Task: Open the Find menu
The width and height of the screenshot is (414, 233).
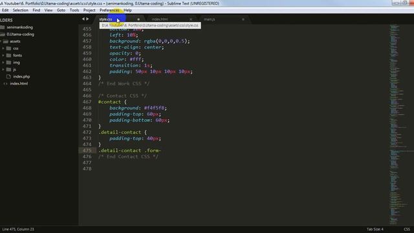Action: point(36,10)
